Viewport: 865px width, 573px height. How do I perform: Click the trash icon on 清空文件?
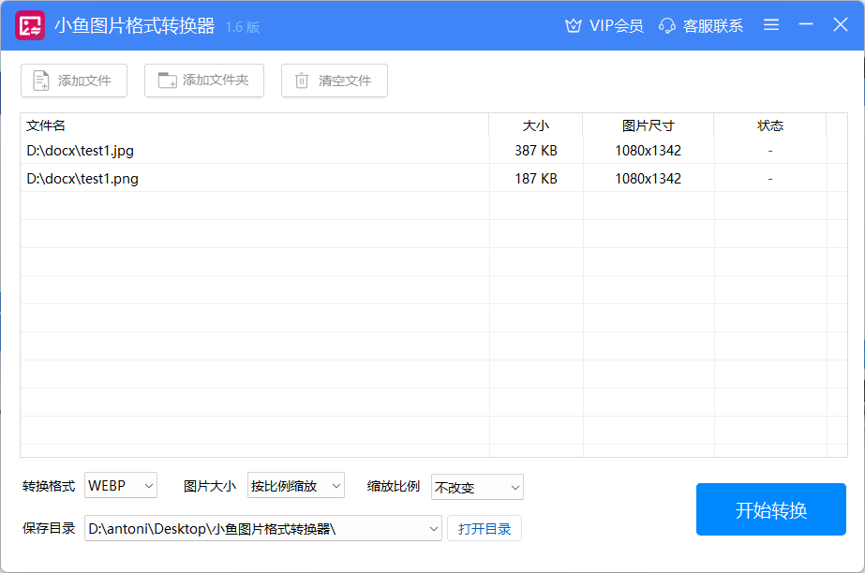[x=301, y=81]
